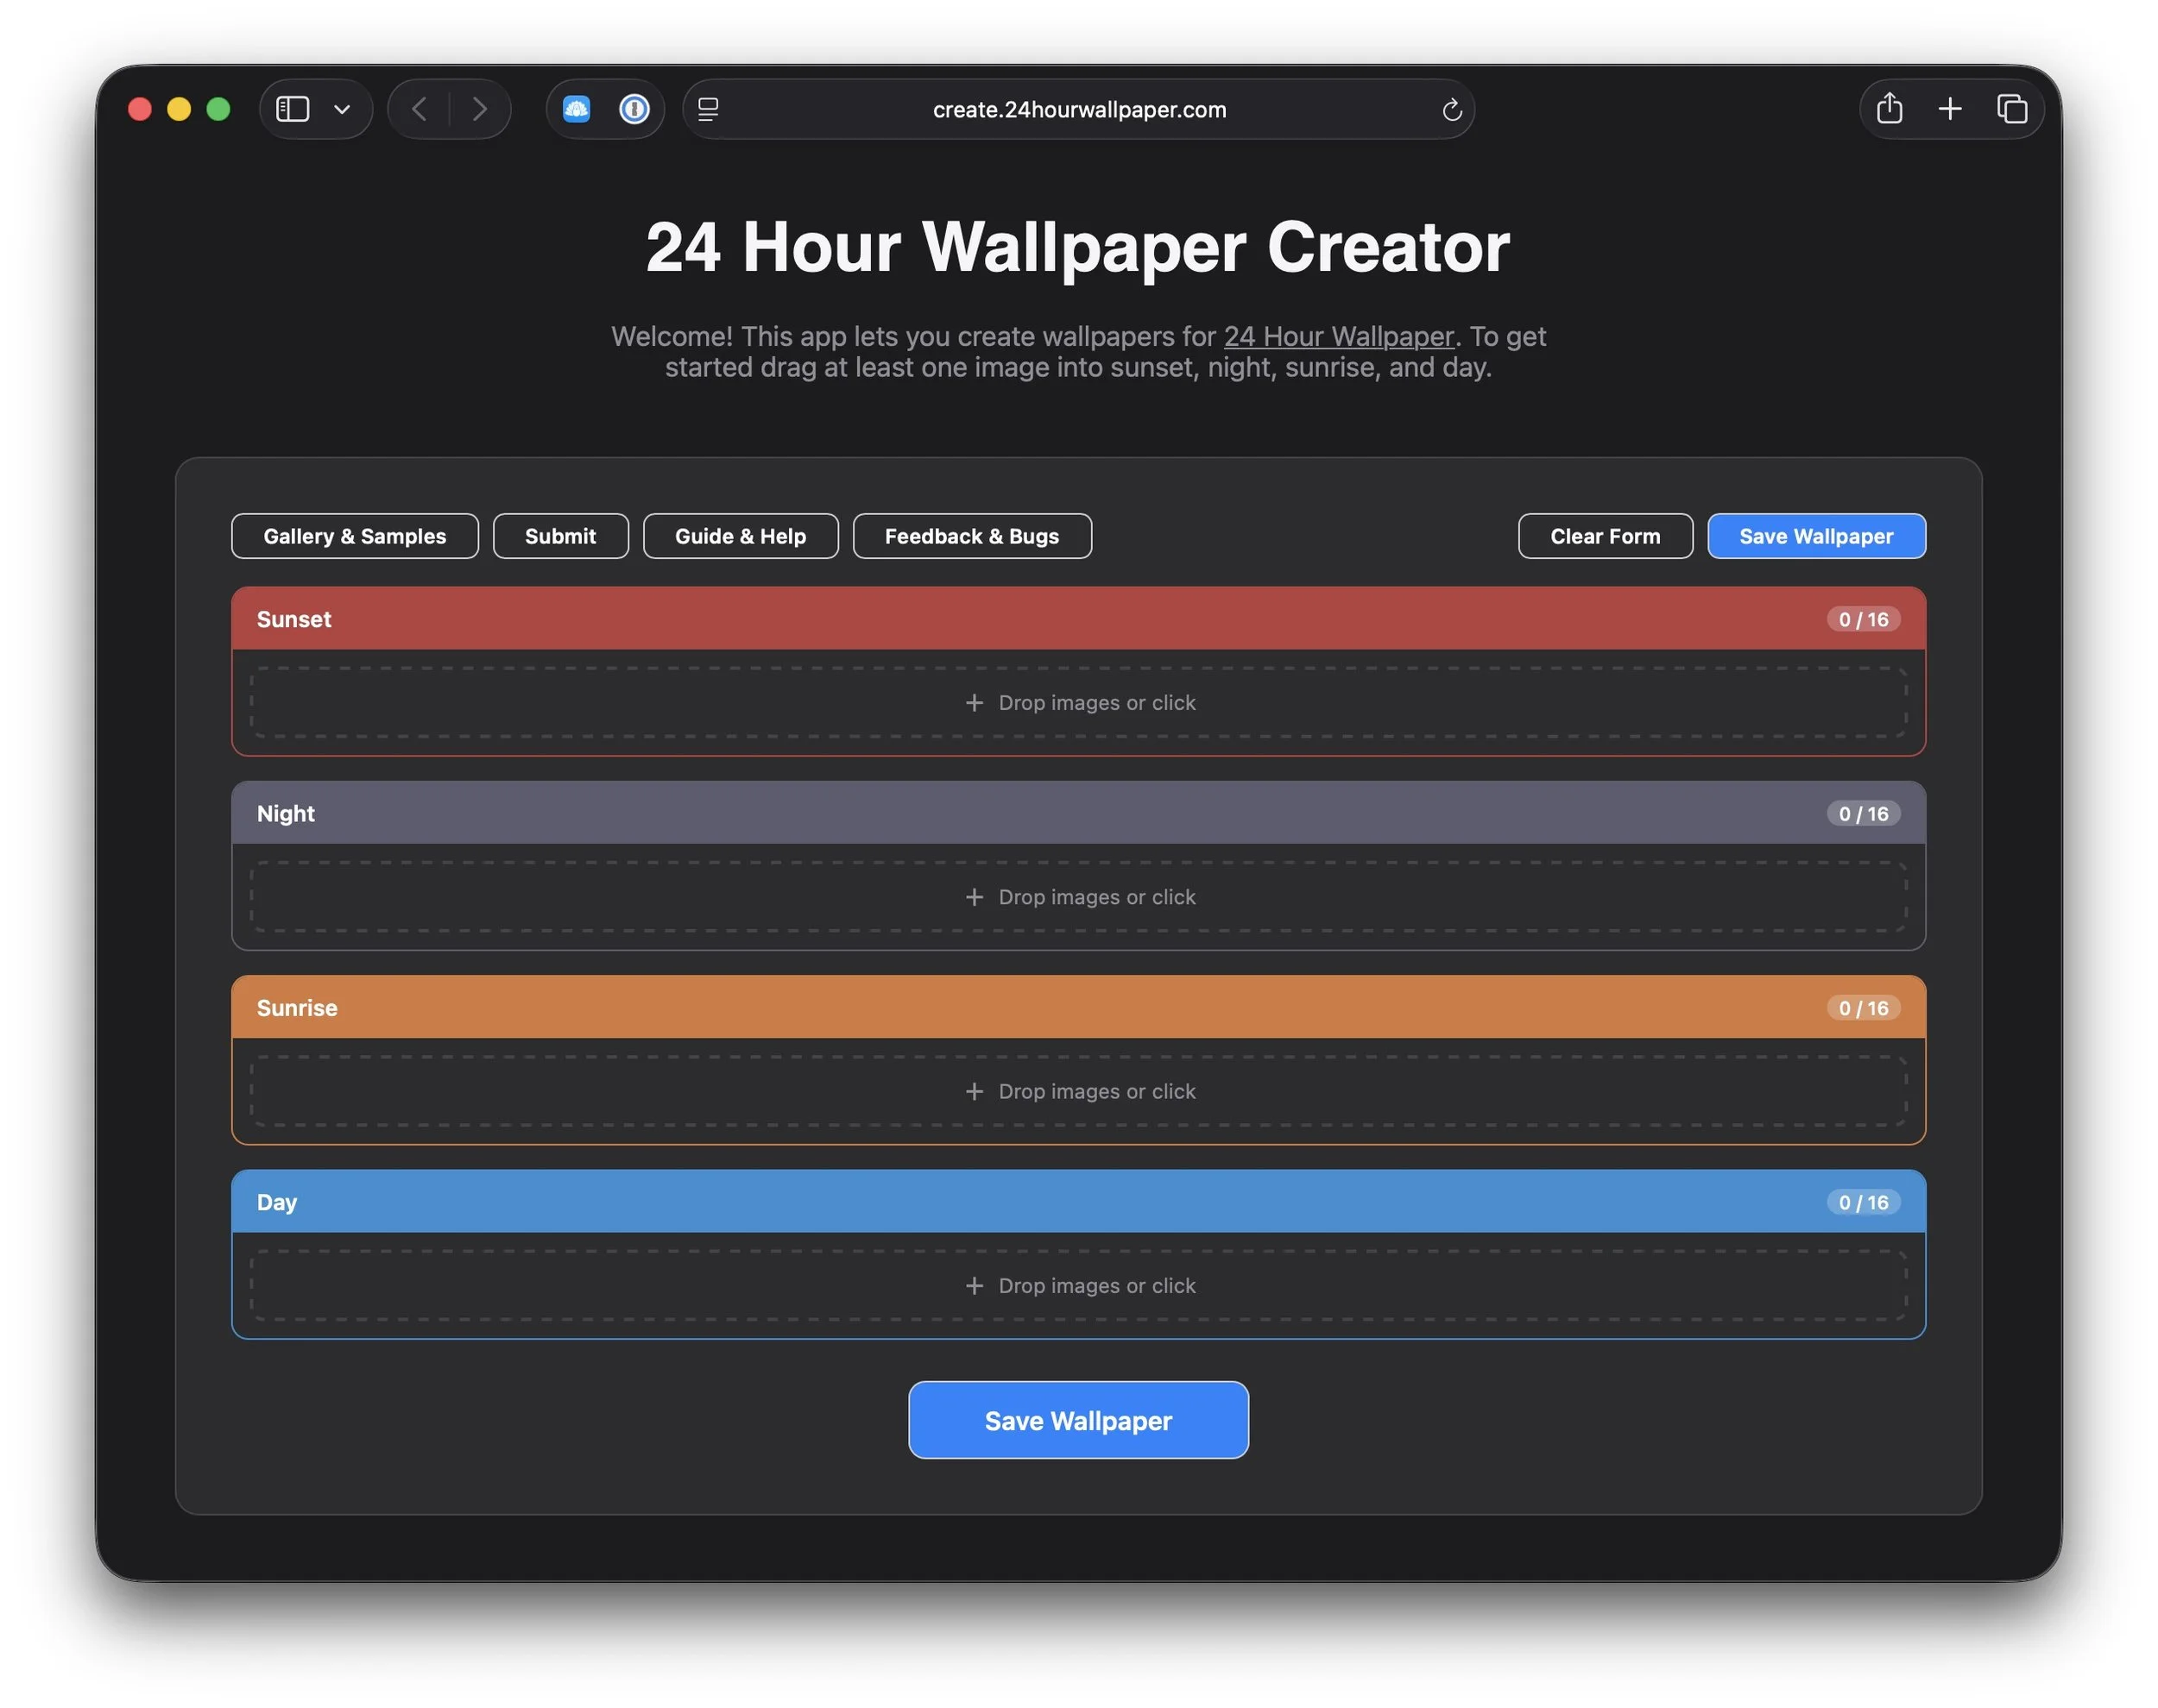Click the "24 Hour Wallpaper Creator" heading
This screenshot has width=2158, height=1708.
[1078, 247]
